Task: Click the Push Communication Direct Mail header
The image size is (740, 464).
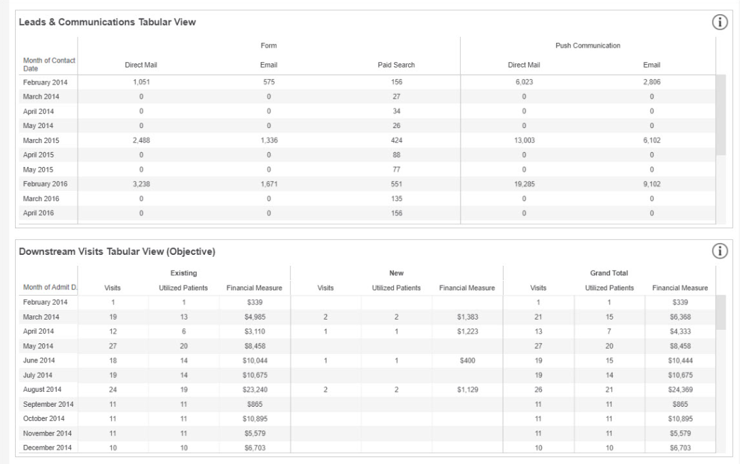Action: click(x=523, y=65)
